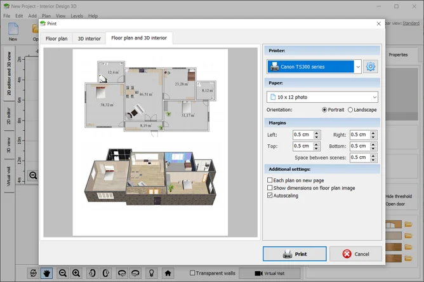
Task: Switch to 2D editor side tab
Action: point(9,116)
